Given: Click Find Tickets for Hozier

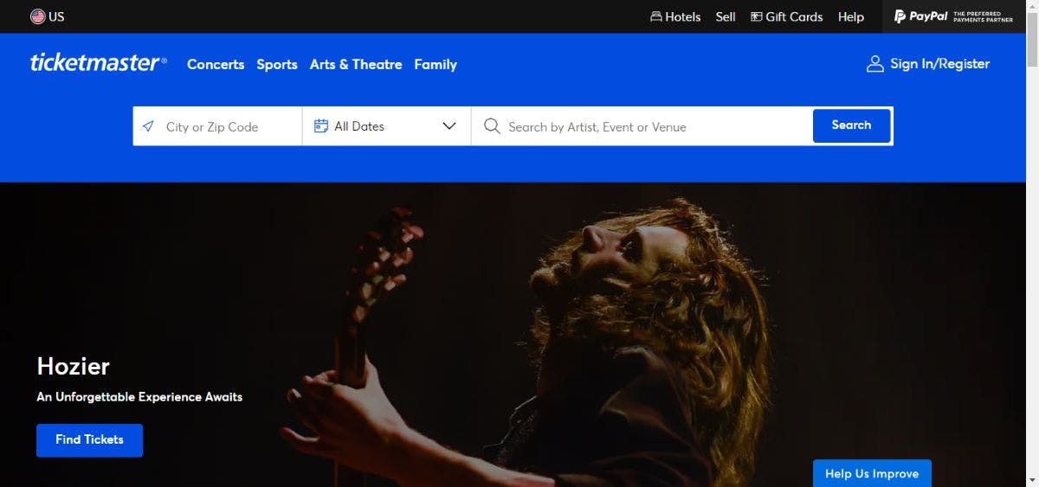Looking at the screenshot, I should pyautogui.click(x=89, y=439).
